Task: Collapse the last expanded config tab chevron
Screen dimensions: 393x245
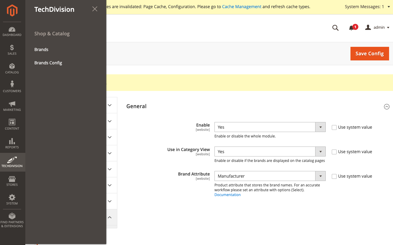Action: point(110,217)
